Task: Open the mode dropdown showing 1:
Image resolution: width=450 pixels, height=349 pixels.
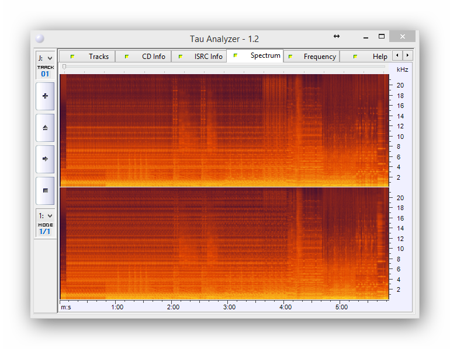Action: pos(45,216)
